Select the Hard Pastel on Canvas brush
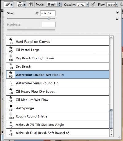 pos(58,41)
